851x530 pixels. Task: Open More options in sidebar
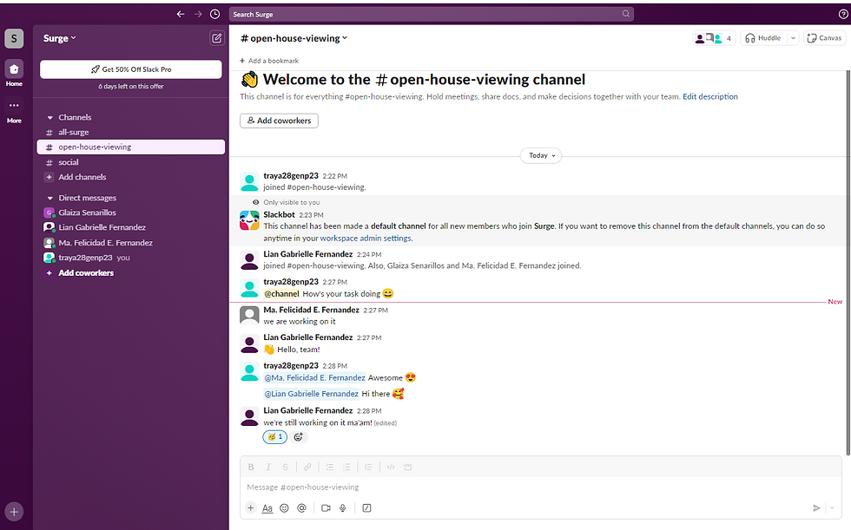coord(14,110)
